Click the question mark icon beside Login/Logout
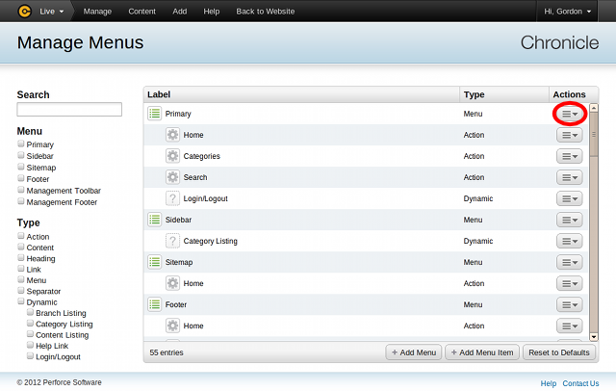The width and height of the screenshot is (616, 391). pyautogui.click(x=172, y=198)
